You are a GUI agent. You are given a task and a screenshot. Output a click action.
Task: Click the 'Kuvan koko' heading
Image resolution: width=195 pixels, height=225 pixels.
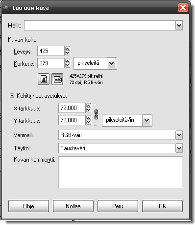(x=22, y=40)
